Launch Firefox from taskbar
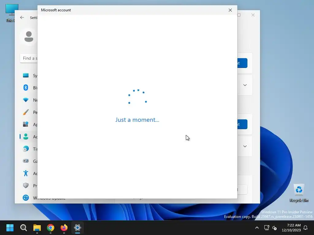The width and height of the screenshot is (314, 235). click(x=64, y=228)
